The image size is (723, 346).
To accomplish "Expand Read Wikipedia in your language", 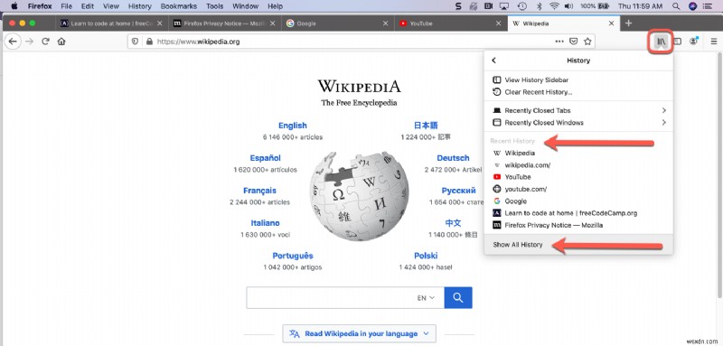I will [x=359, y=333].
